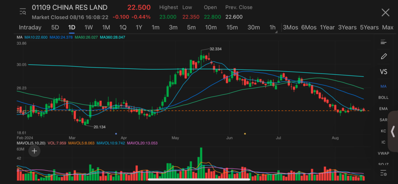
Task: Select the 3Years range button
Action: [347, 27]
